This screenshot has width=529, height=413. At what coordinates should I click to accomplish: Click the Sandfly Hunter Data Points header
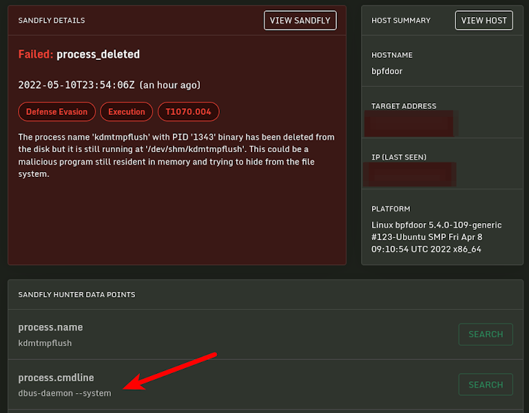[x=76, y=295]
